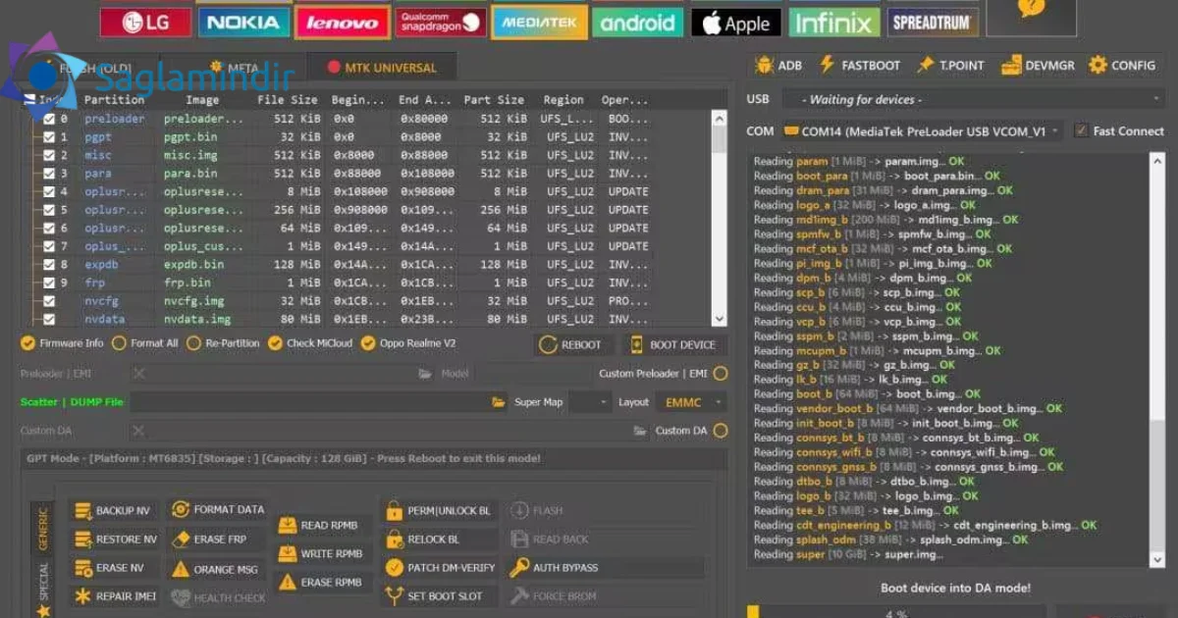Click the log panel vertical scrollbar
This screenshot has width=1178, height=618.
click(x=1158, y=358)
